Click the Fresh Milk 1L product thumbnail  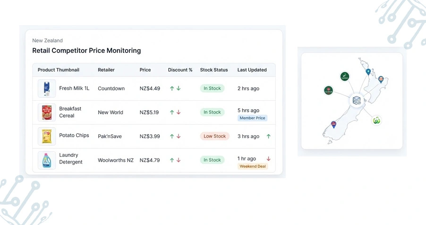pyautogui.click(x=47, y=88)
